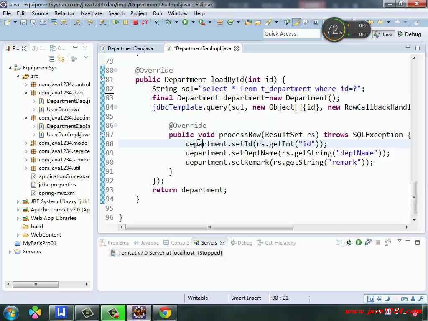Open Google Chrome from the taskbar

point(165,313)
